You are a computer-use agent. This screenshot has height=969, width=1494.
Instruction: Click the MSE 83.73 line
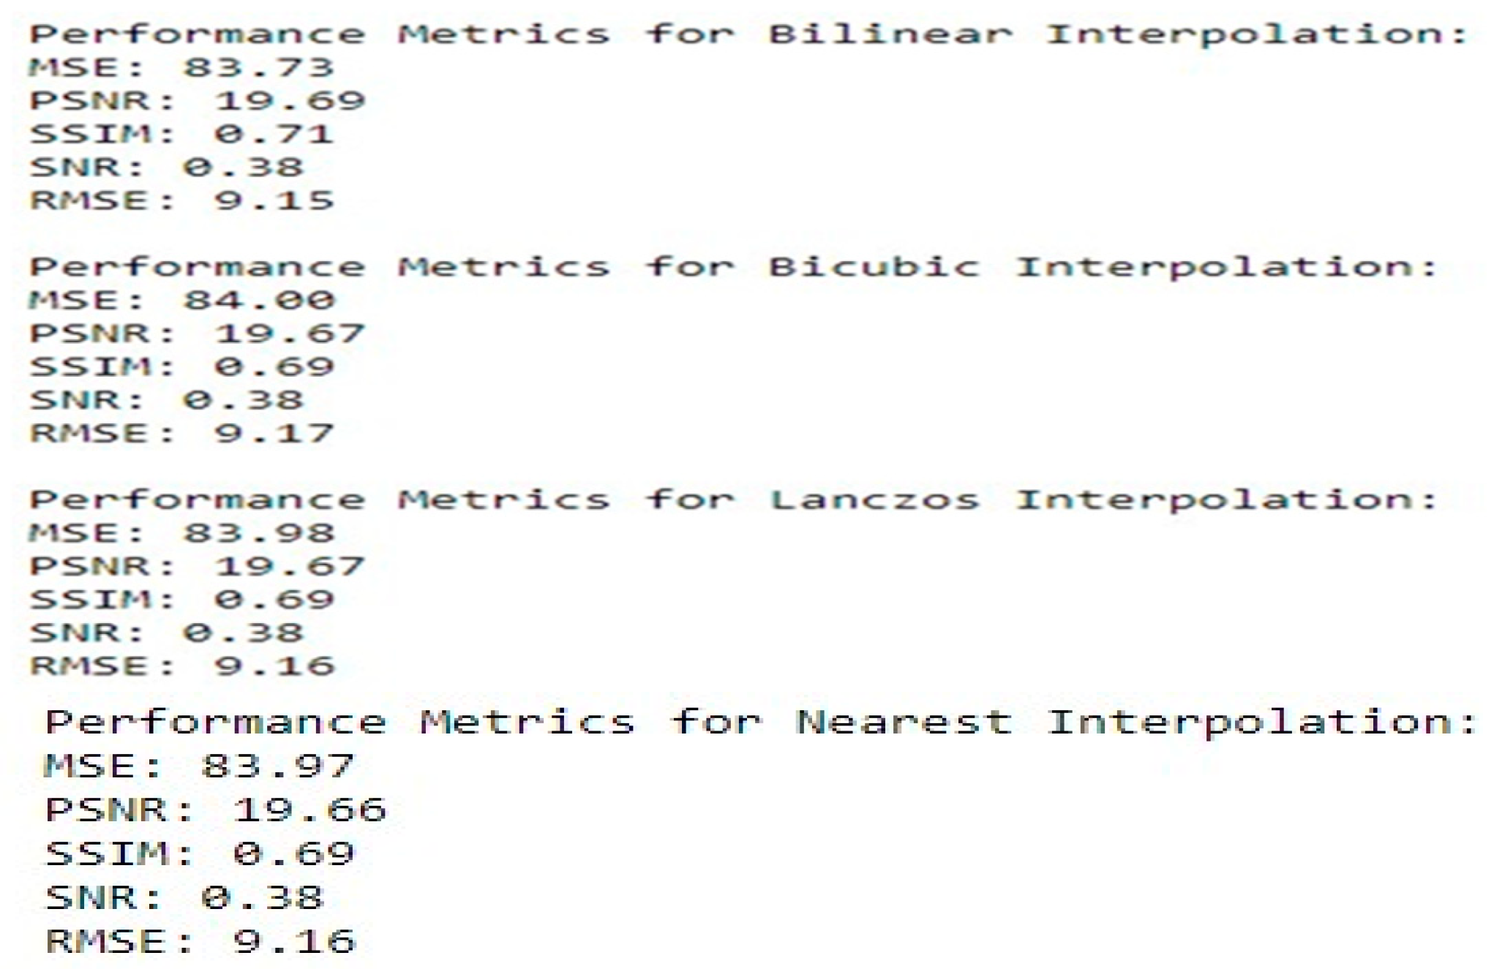[x=181, y=67]
